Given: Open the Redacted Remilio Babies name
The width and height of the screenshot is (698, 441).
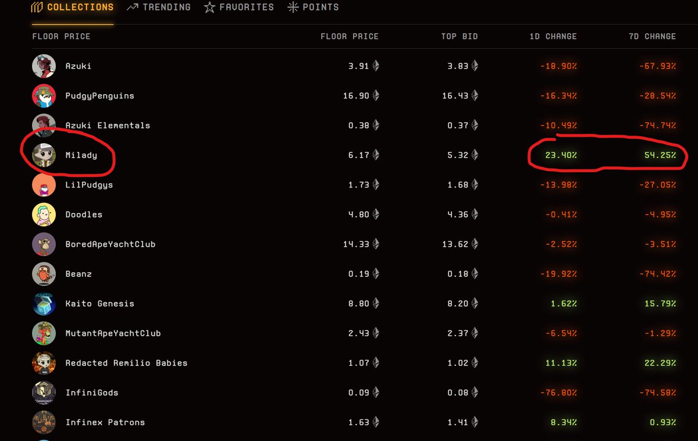Looking at the screenshot, I should (126, 363).
